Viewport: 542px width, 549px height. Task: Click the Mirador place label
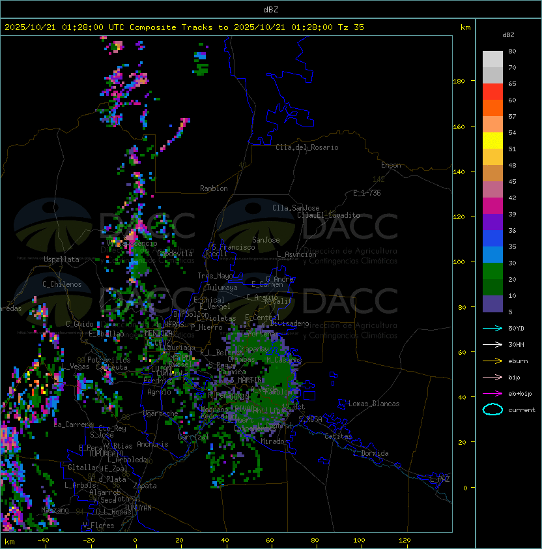[x=274, y=441]
